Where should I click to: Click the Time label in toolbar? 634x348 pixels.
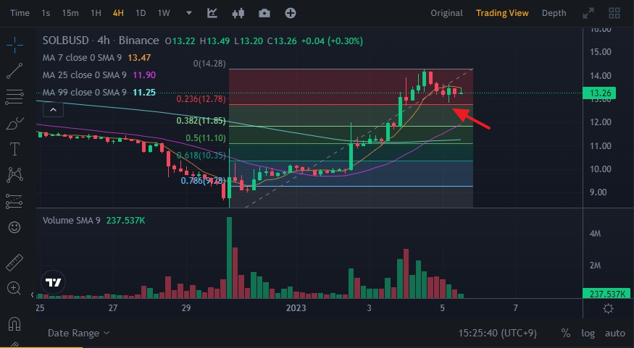pyautogui.click(x=20, y=13)
